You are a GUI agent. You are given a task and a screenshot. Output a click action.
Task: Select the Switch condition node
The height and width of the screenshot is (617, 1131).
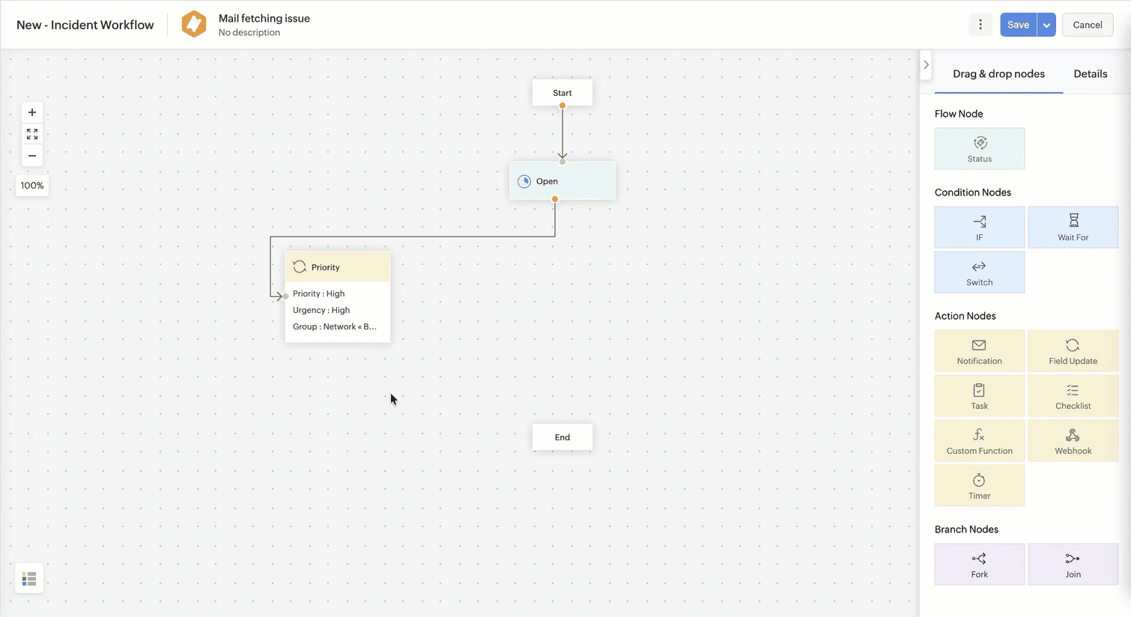tap(979, 272)
